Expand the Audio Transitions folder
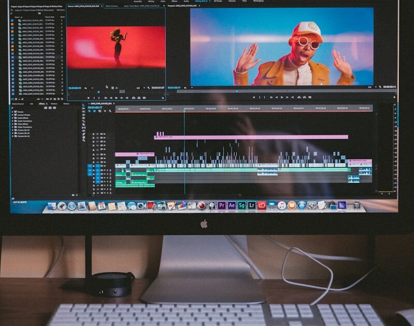414x326 pixels. tap(12, 121)
